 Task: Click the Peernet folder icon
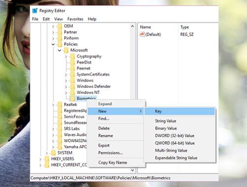[x=73, y=68]
